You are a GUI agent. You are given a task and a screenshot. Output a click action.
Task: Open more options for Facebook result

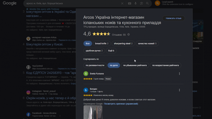60,116
